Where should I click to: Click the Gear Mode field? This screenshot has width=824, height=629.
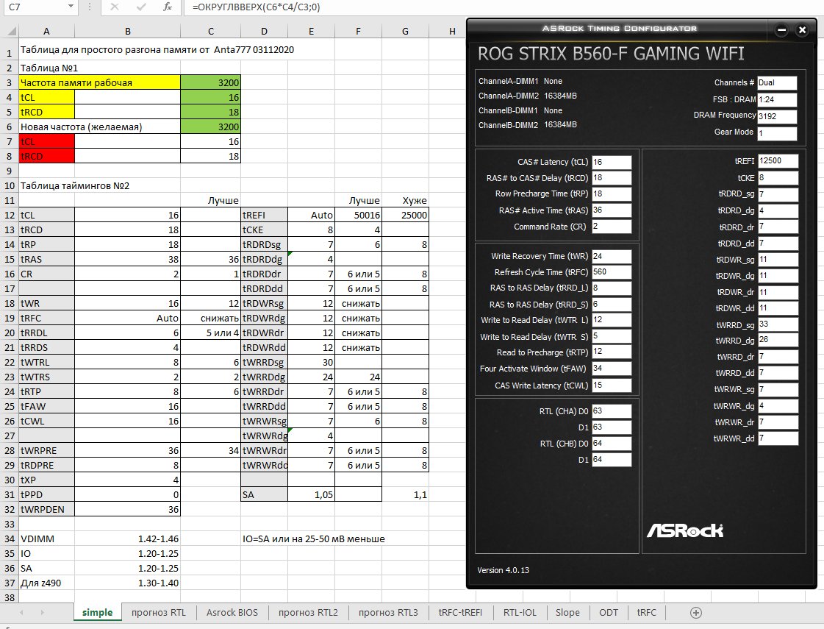(x=777, y=133)
